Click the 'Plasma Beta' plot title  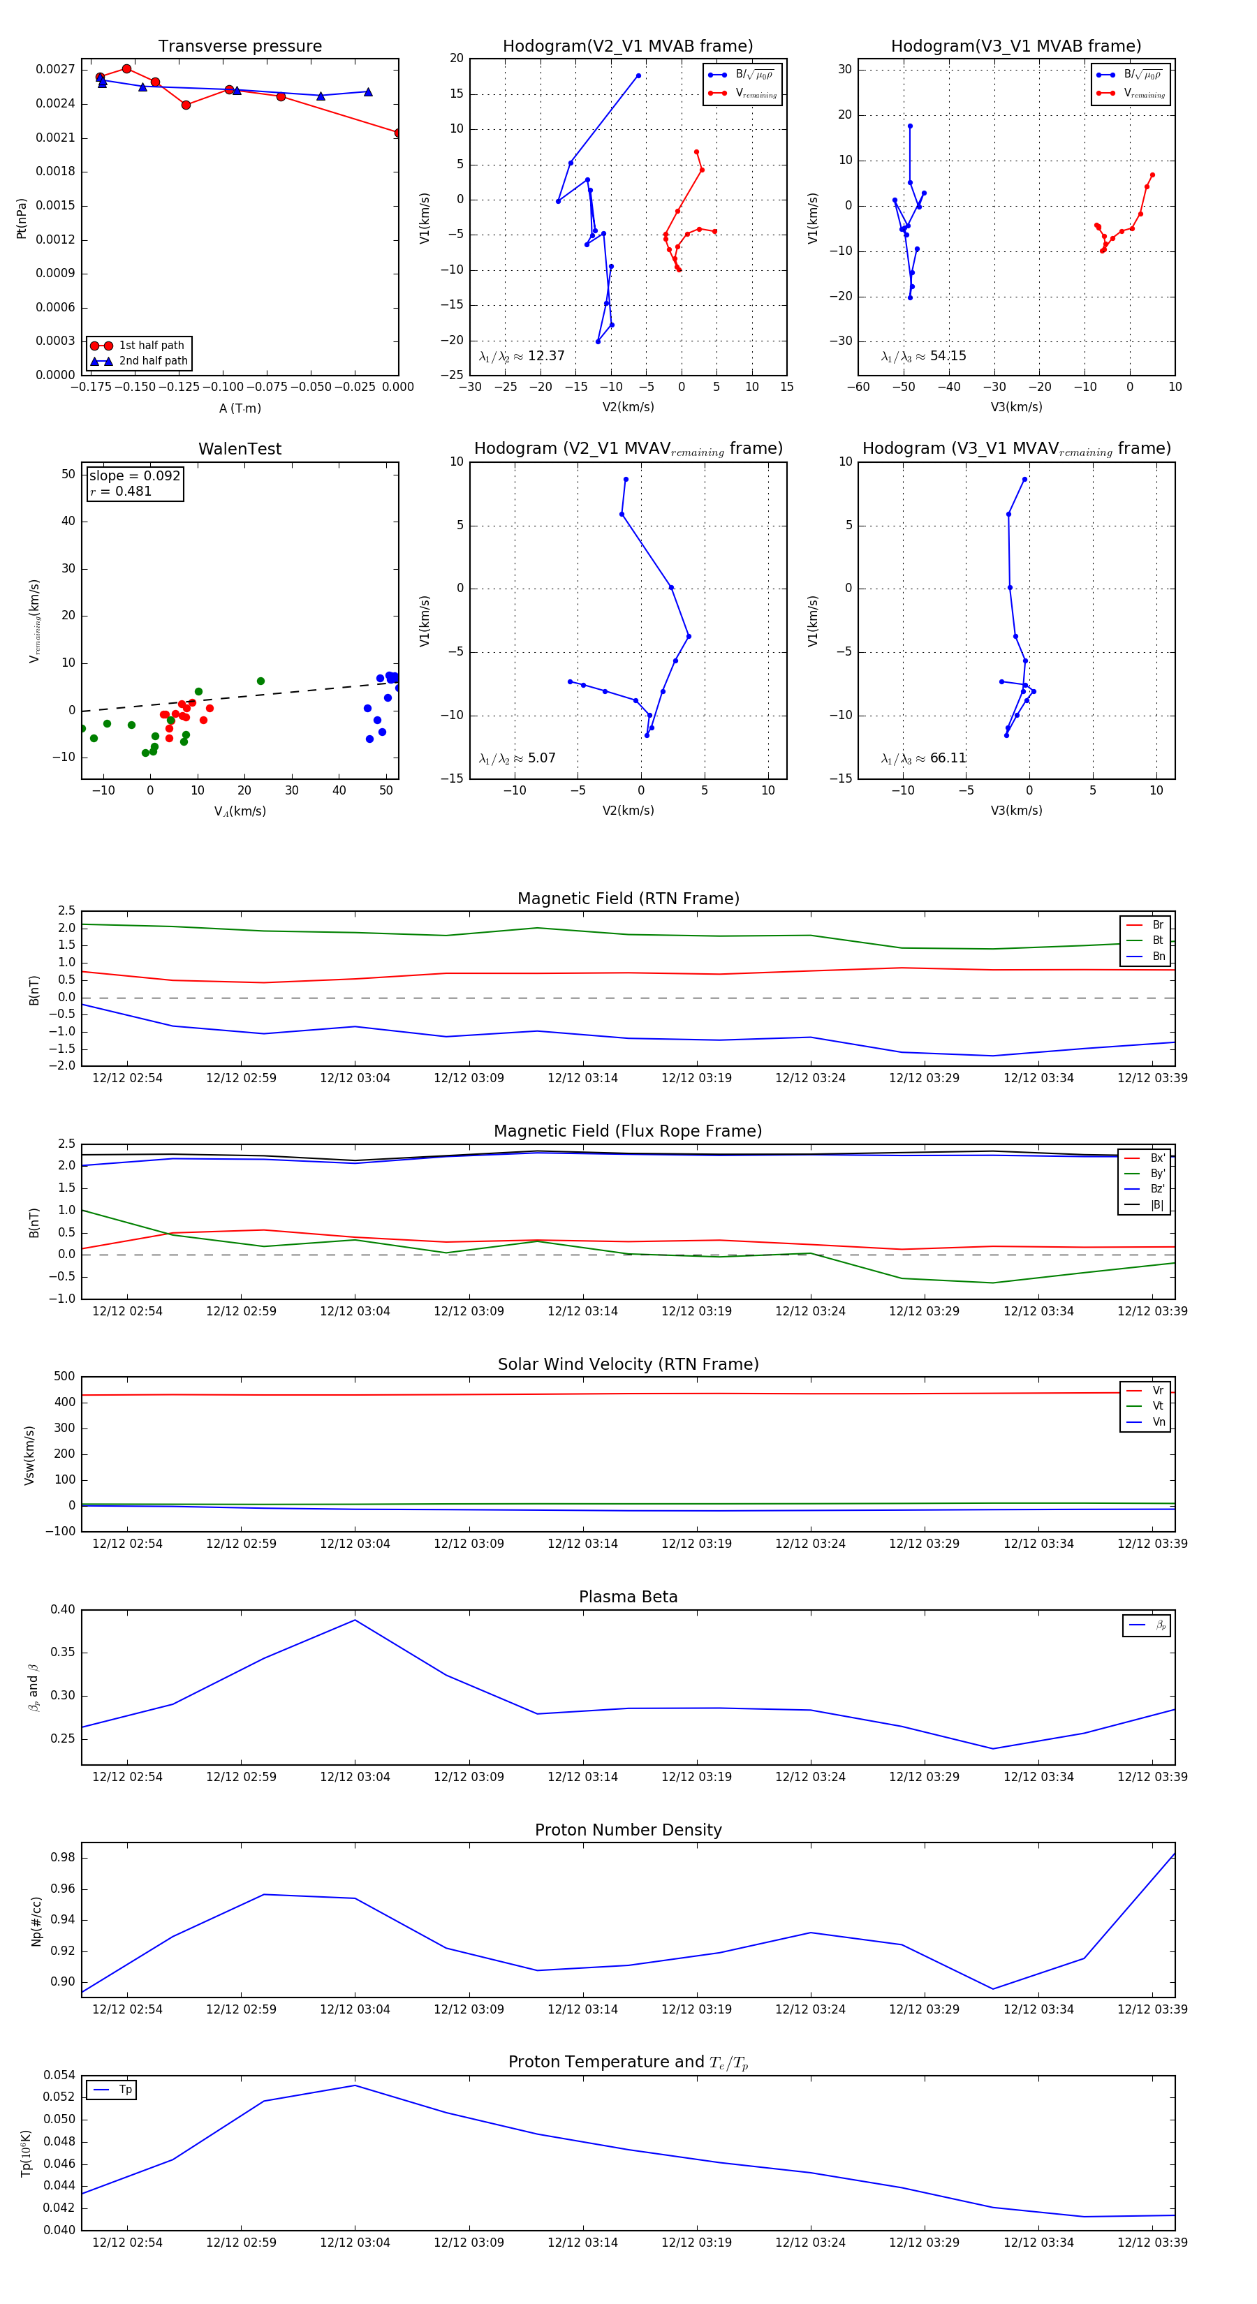coord(628,1597)
